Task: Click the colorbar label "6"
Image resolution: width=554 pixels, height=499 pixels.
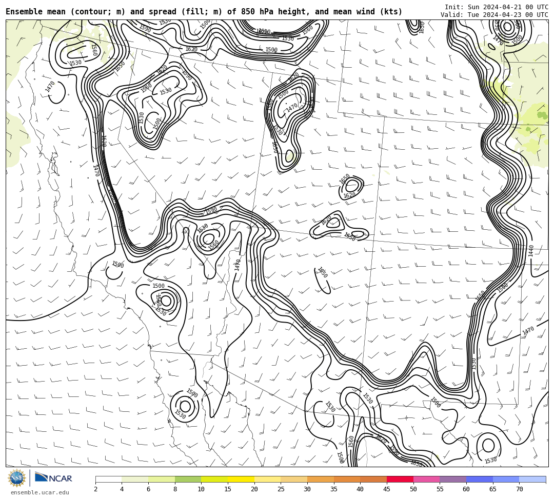Action: click(x=148, y=489)
